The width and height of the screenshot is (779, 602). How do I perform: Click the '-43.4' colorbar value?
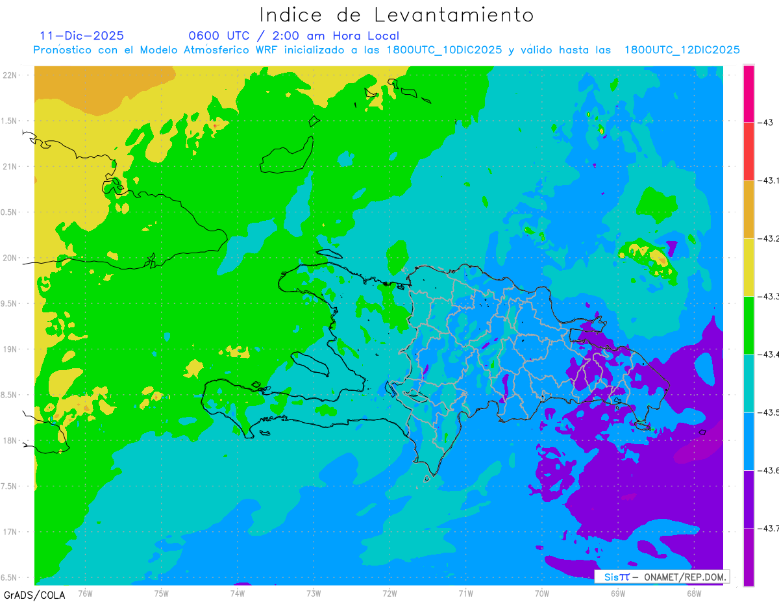coord(768,354)
